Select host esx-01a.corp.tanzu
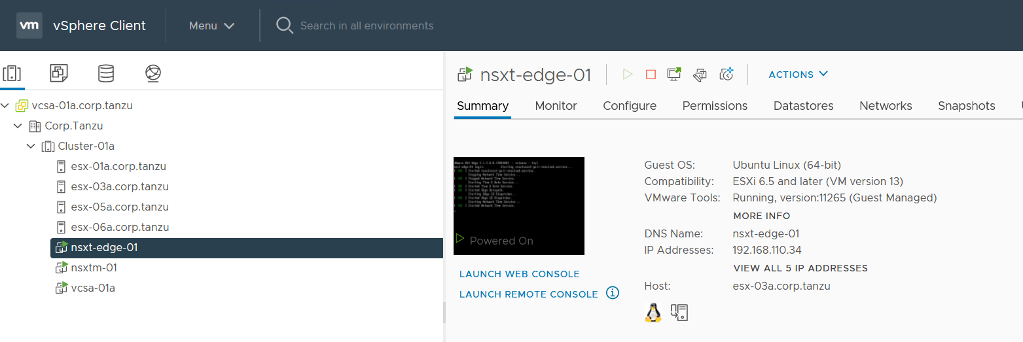Viewport: 1023px width, 342px height. [x=118, y=166]
